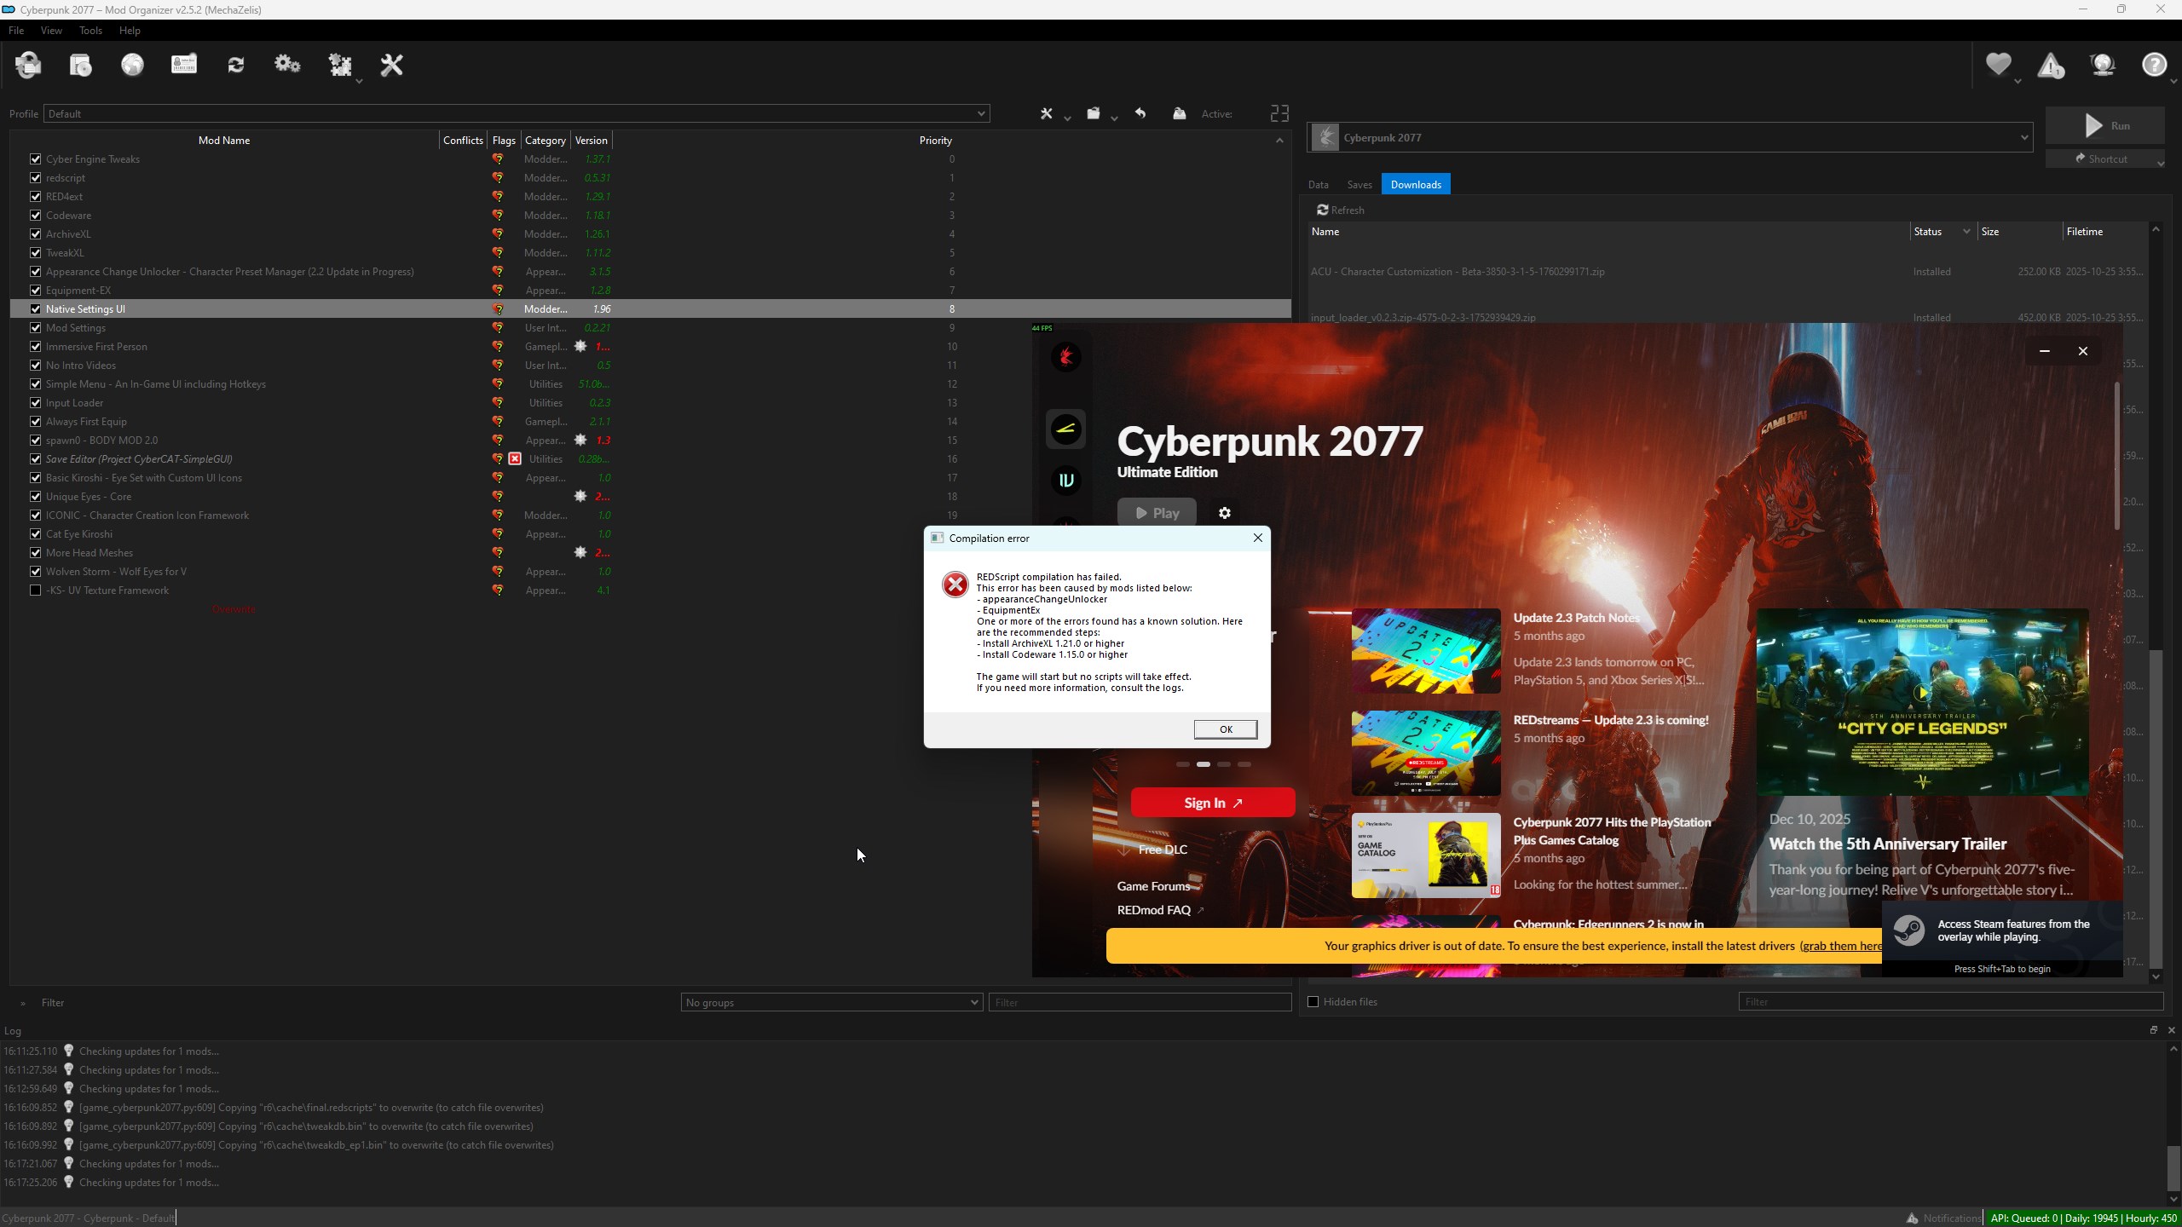Click the Refresh arrows toolbar icon
The image size is (2182, 1227).
coord(236,66)
